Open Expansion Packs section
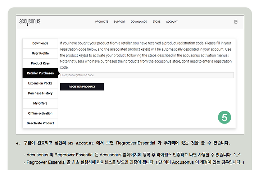 pyautogui.click(x=40, y=83)
